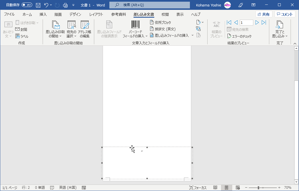Switch to the 校閲 tab
The height and width of the screenshot is (191, 299).
(165, 14)
